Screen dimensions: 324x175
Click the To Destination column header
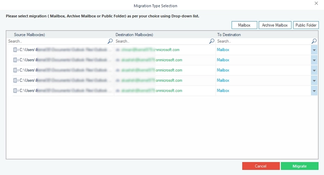[229, 35]
